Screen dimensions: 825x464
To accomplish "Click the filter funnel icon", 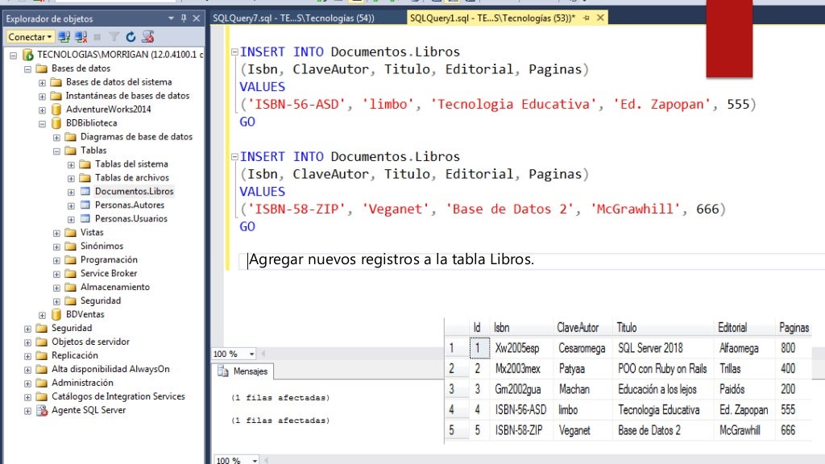I will click(x=114, y=36).
